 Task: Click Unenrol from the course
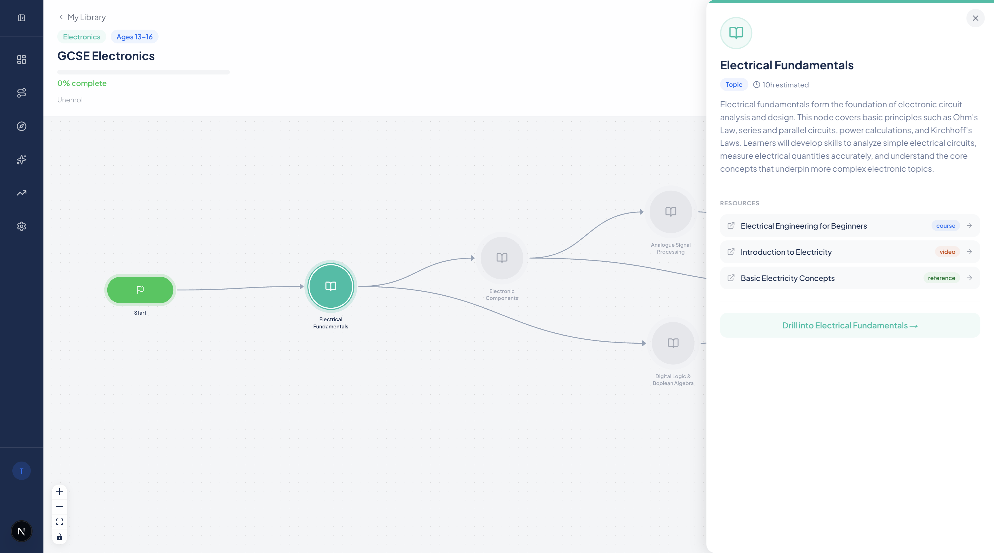click(x=70, y=100)
